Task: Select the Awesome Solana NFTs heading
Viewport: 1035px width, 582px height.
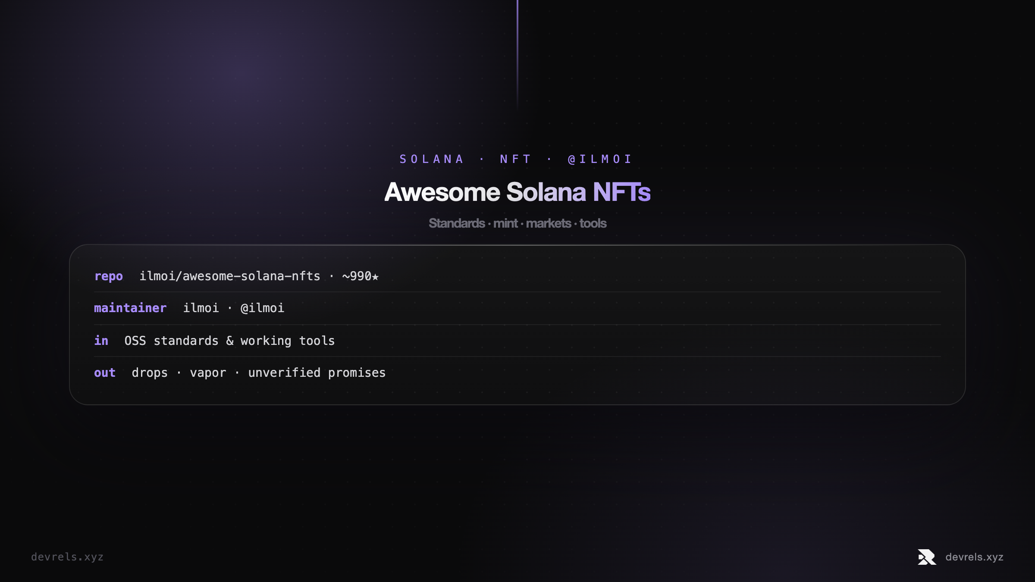Action: [517, 192]
